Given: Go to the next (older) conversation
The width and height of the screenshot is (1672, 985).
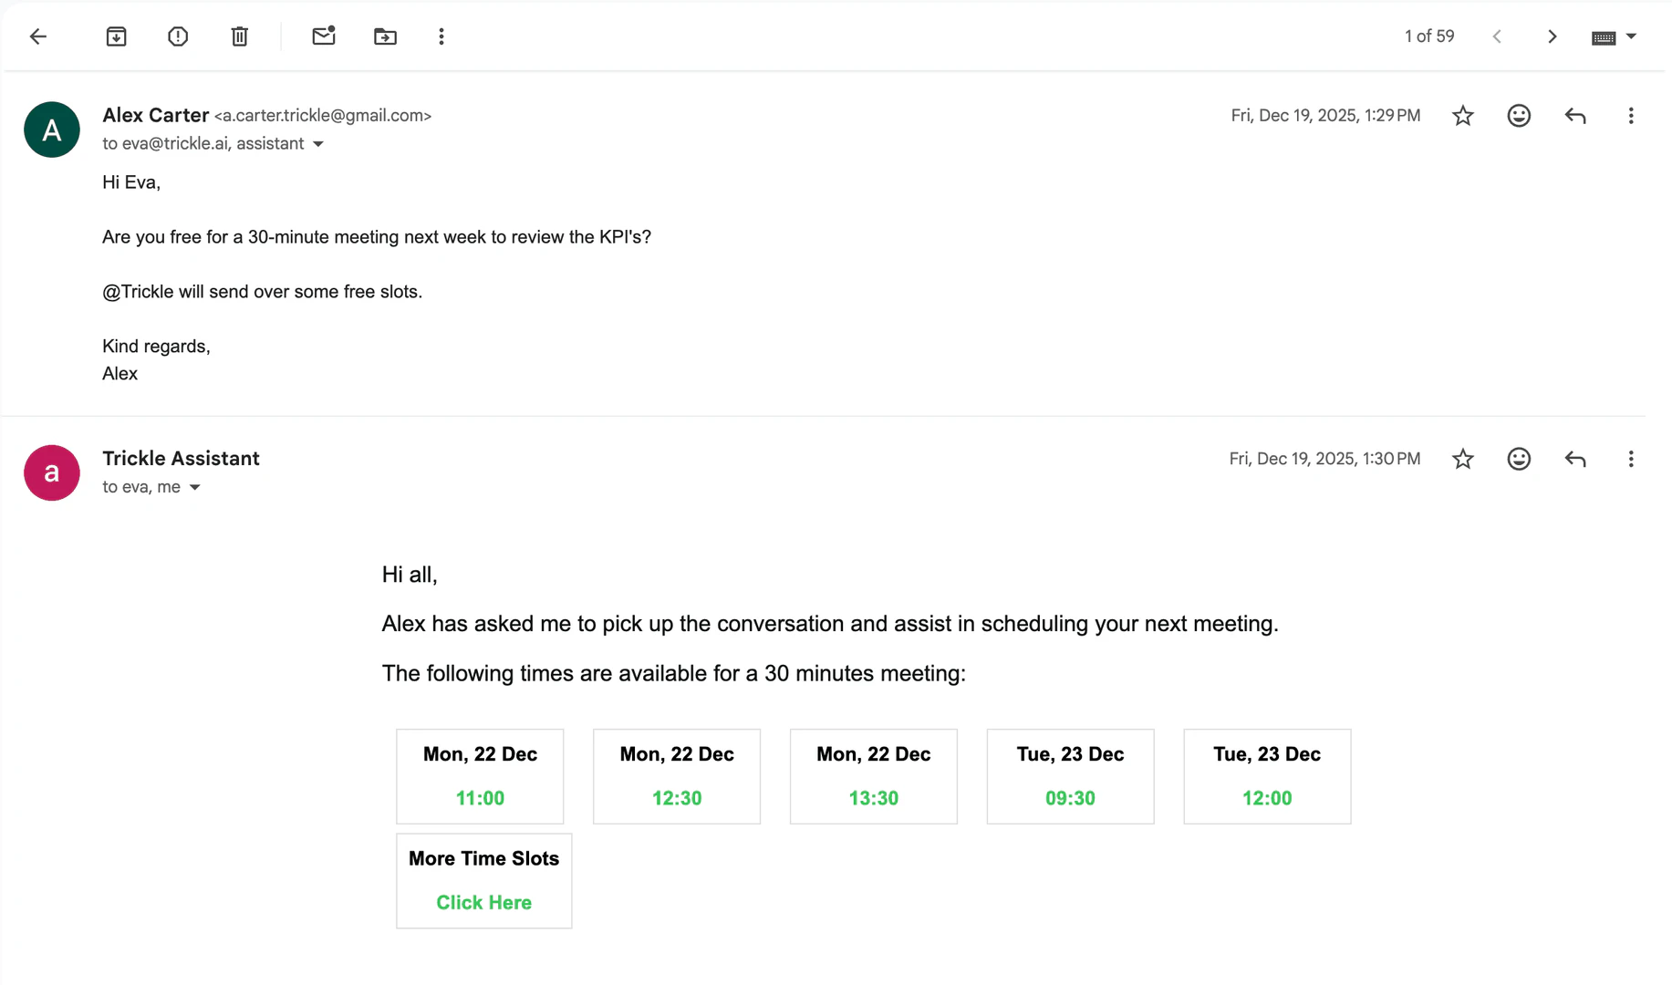Looking at the screenshot, I should tap(1552, 36).
